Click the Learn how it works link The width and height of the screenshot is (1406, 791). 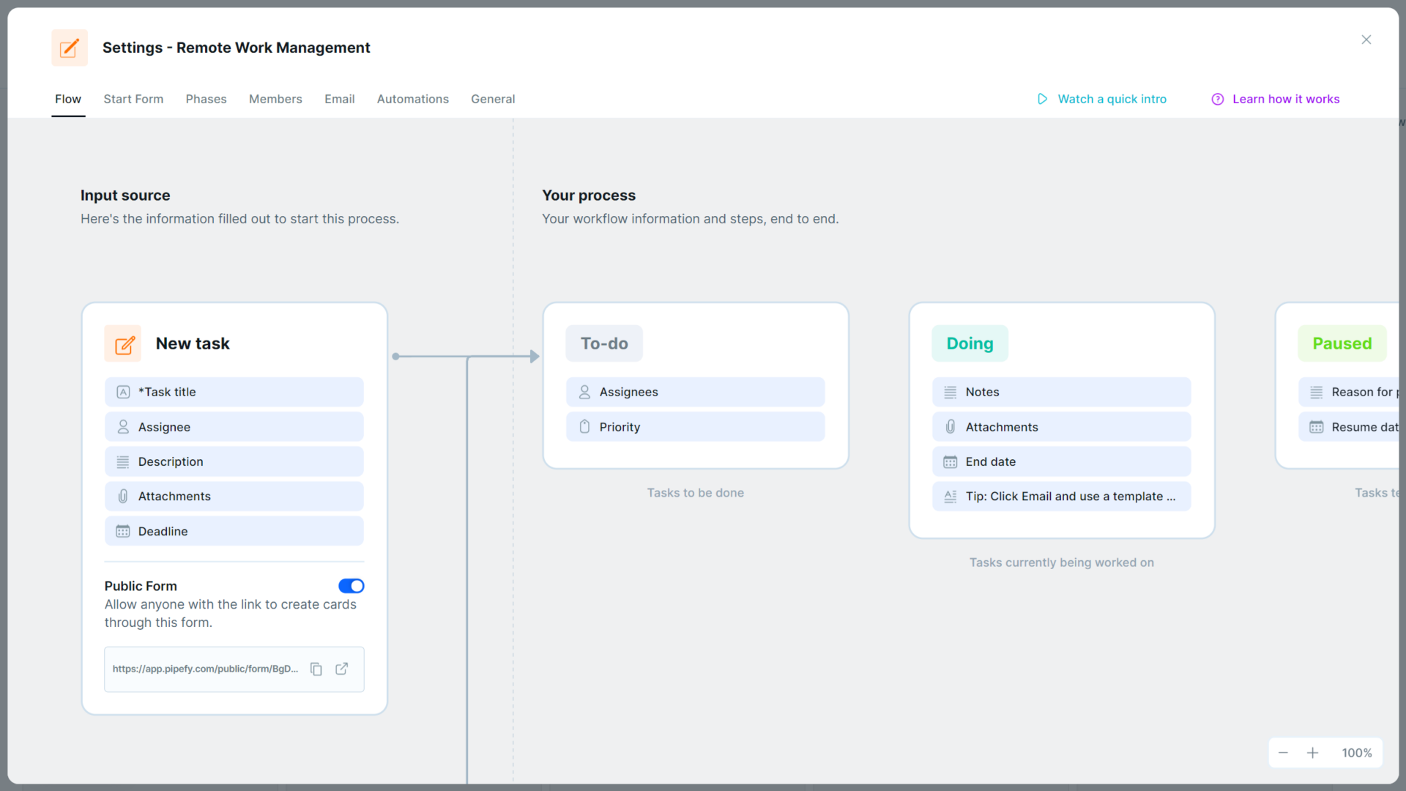point(1286,99)
